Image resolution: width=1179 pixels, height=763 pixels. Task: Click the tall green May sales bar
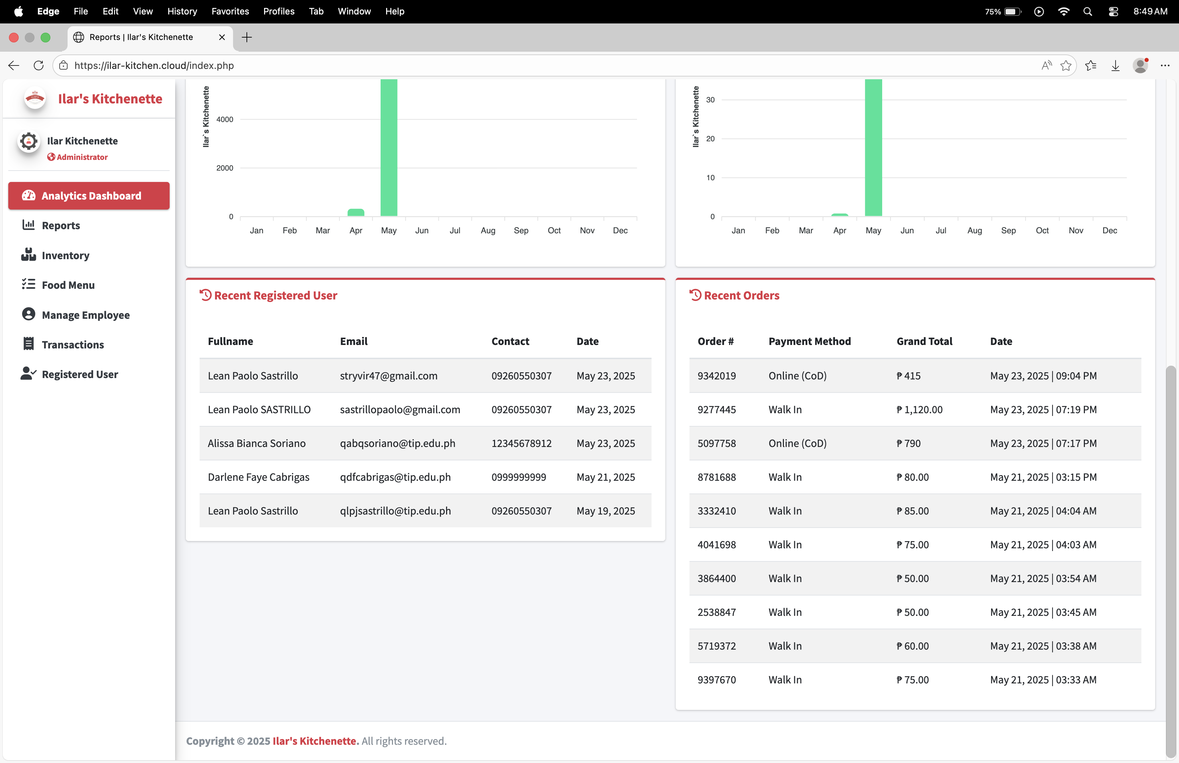389,149
